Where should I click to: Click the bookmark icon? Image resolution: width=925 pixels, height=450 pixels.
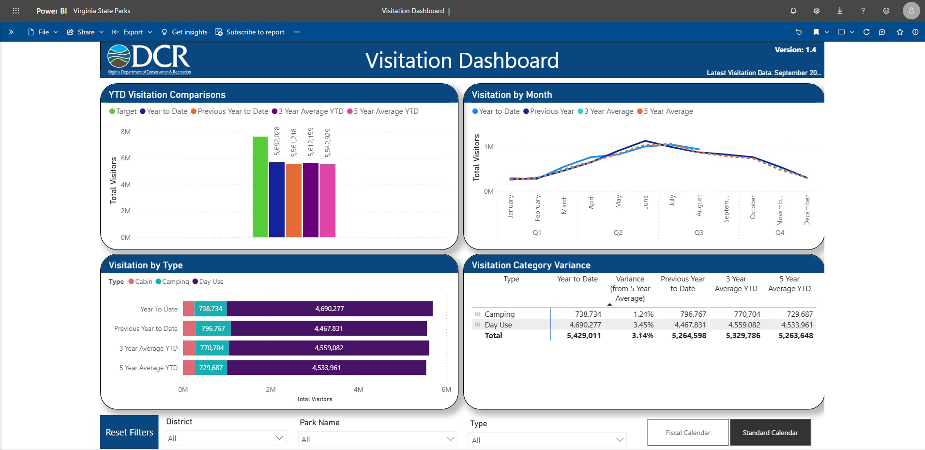[x=816, y=32]
